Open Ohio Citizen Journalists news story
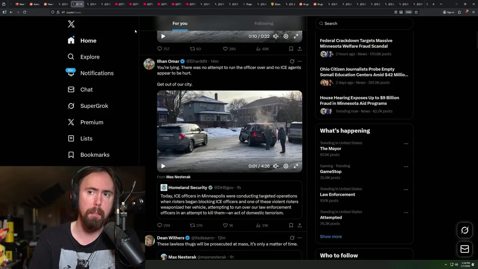478x269 pixels. (364, 72)
